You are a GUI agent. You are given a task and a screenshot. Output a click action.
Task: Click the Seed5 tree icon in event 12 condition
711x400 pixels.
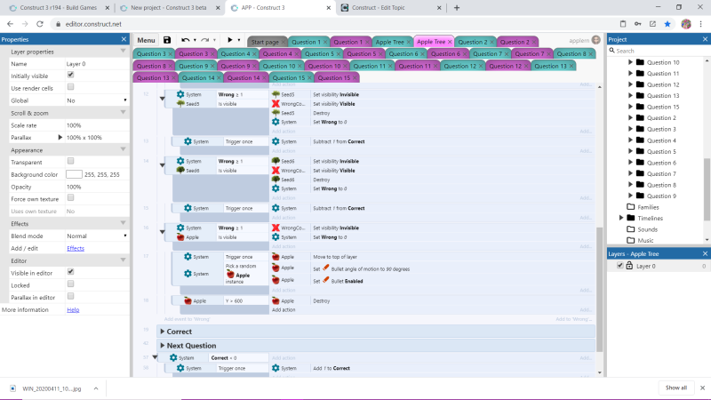pyautogui.click(x=180, y=104)
